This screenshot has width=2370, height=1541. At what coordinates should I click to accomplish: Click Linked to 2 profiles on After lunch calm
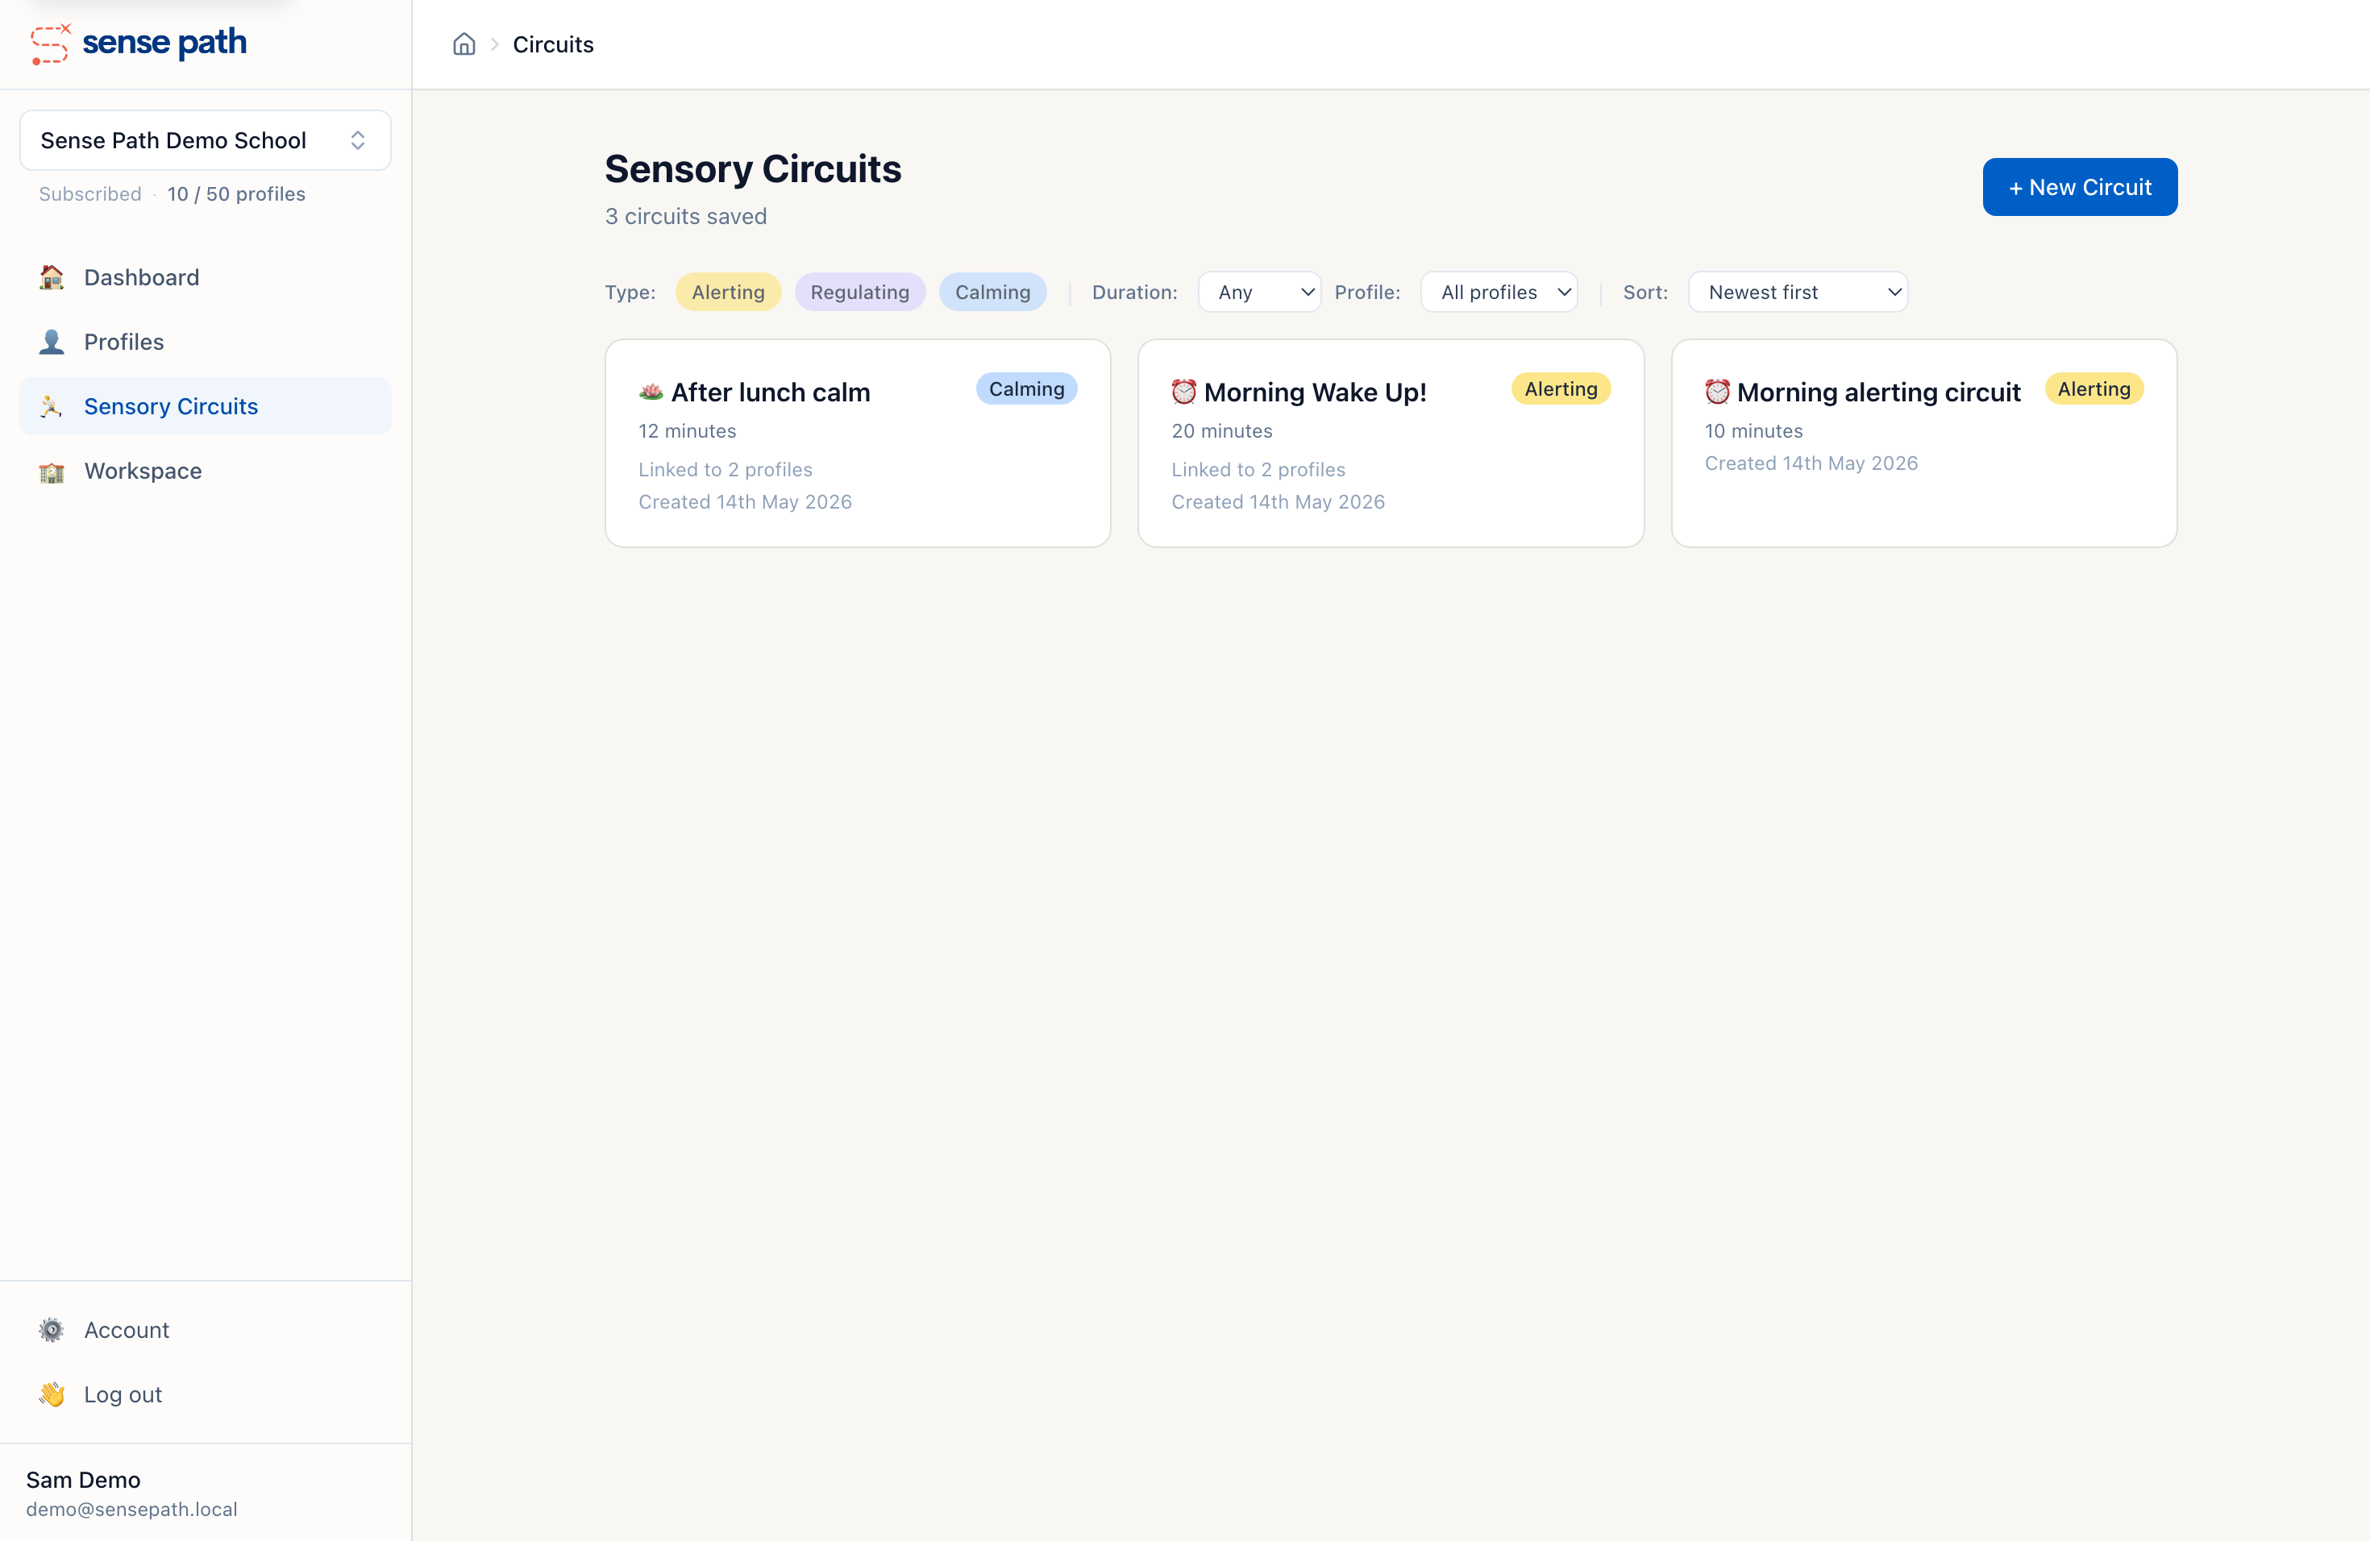tap(725, 470)
